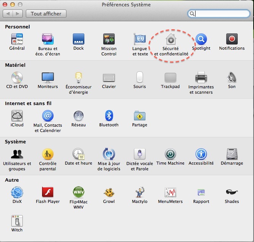Open Dictée vocale et Parole settings

click(140, 154)
